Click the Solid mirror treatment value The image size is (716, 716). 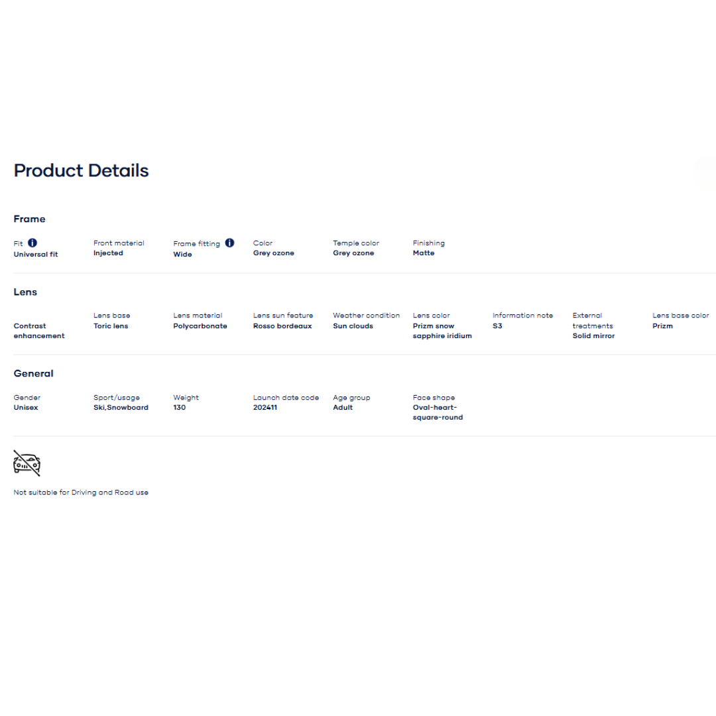coord(593,336)
